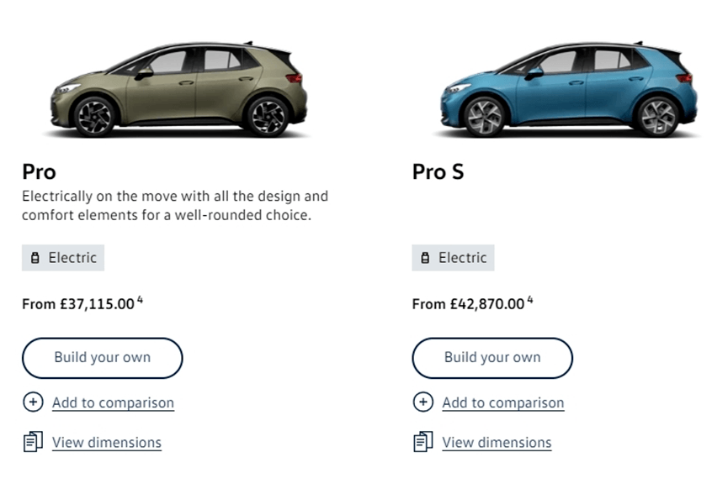Click the Pro model heading

tap(39, 172)
